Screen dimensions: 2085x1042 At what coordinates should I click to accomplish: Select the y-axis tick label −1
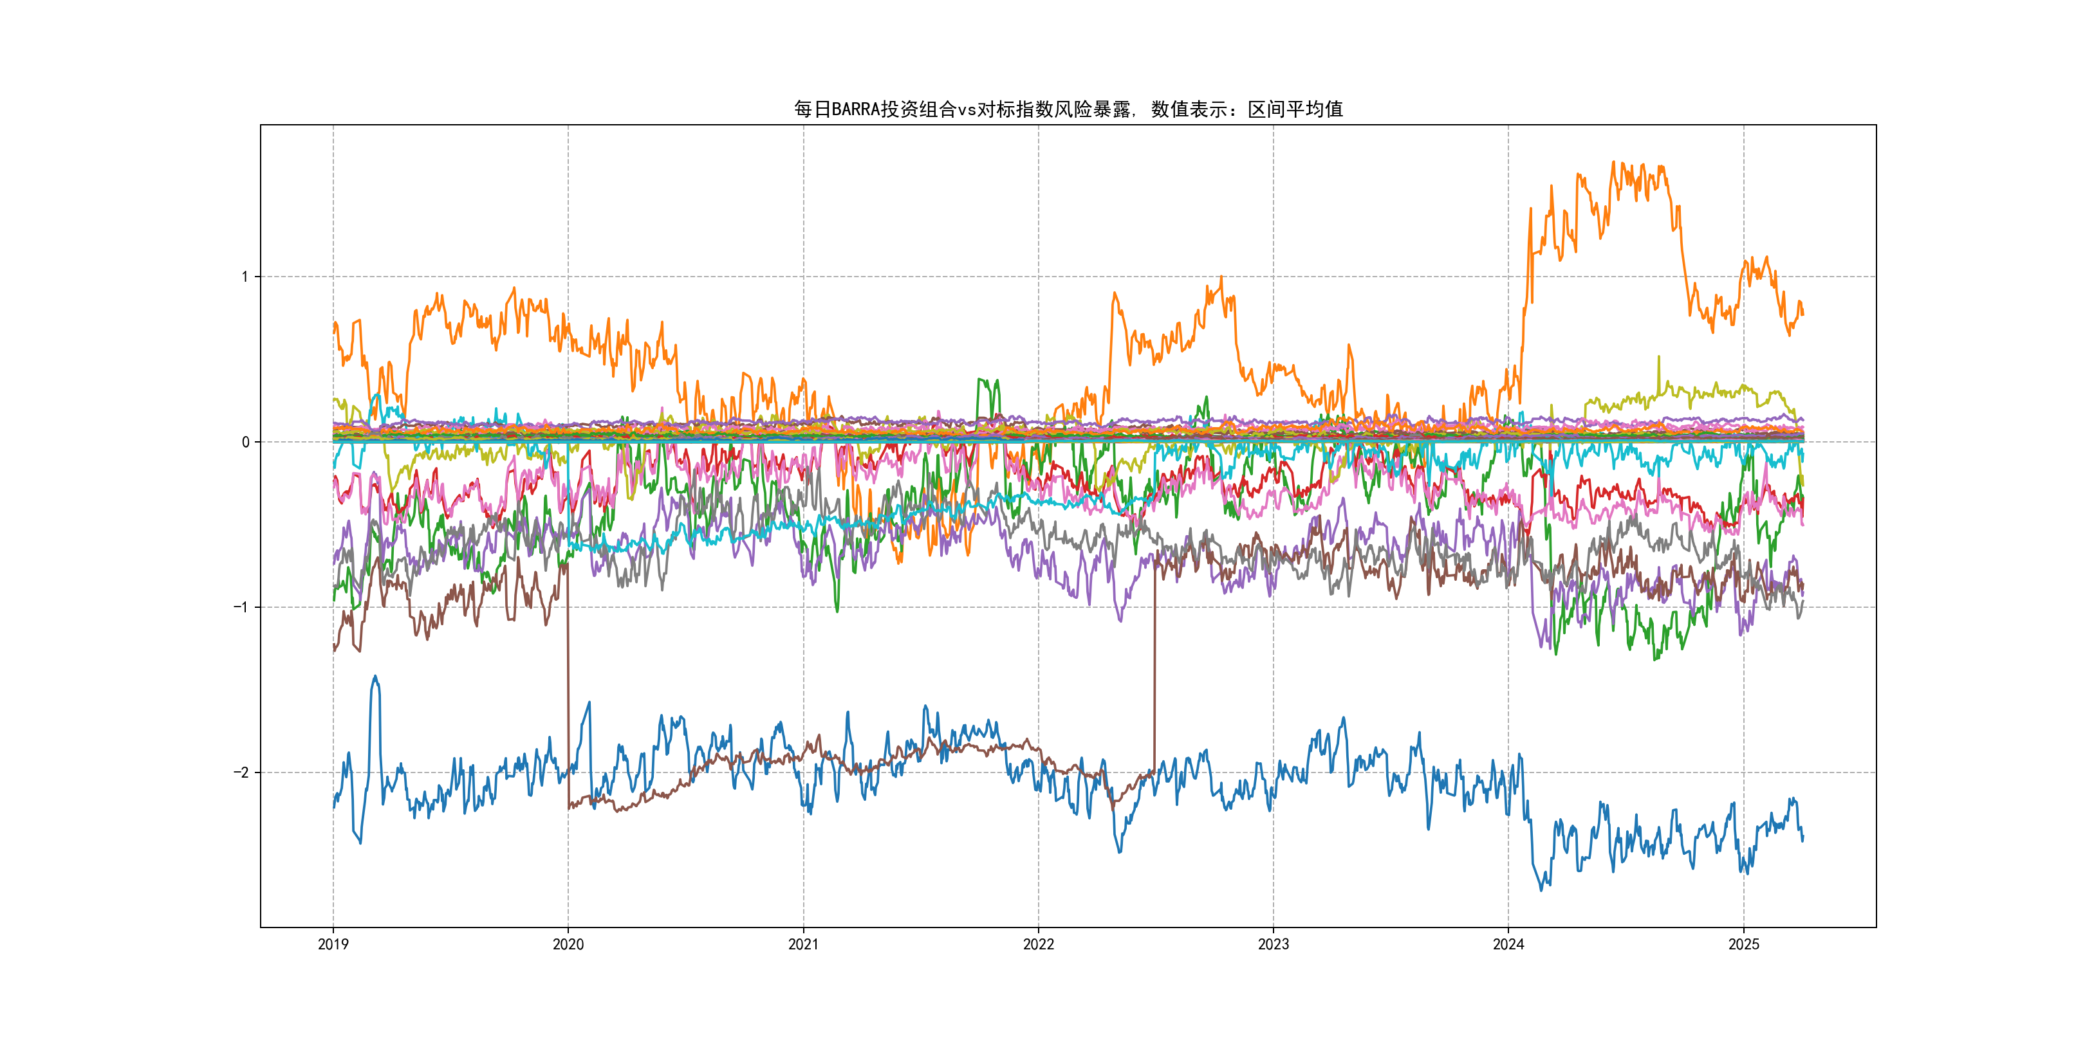tap(241, 607)
